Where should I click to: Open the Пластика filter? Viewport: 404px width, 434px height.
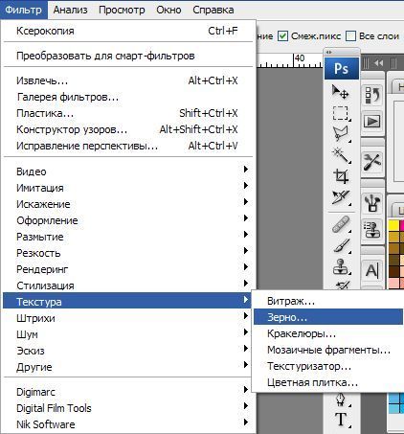pos(128,113)
